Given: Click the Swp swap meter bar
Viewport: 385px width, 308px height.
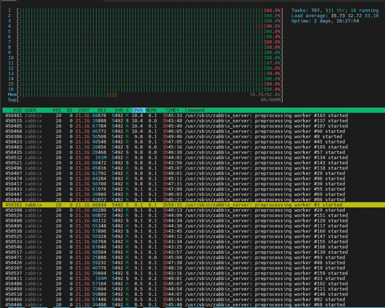Looking at the screenshot, I should (x=144, y=100).
